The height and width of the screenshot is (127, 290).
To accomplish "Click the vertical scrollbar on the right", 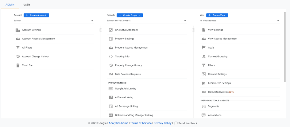I will [x=285, y=46].
